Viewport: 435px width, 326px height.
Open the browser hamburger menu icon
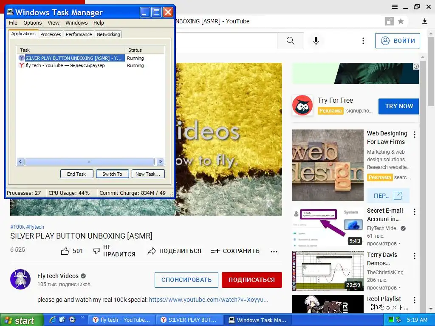coord(395,7)
